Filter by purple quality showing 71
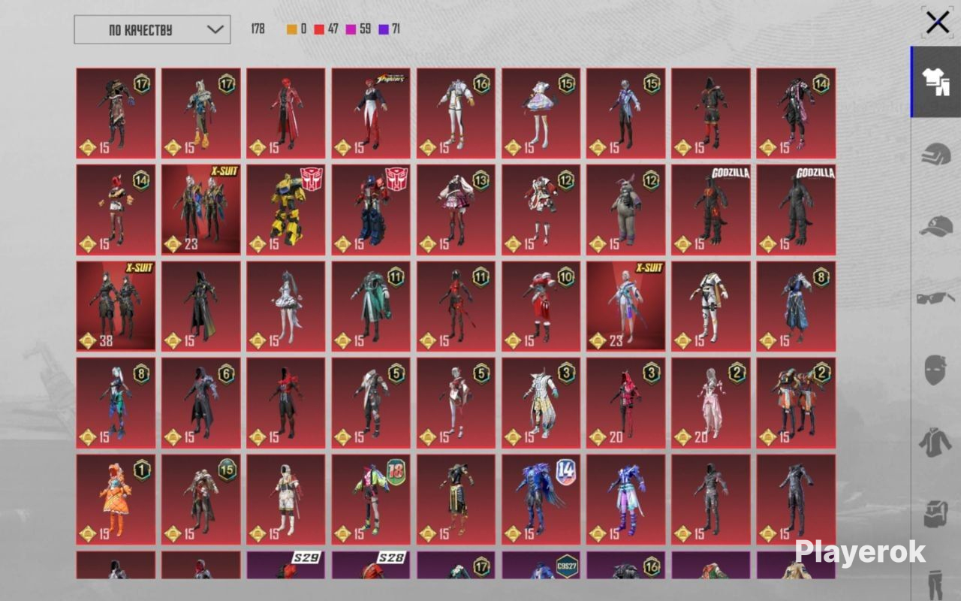961x601 pixels. (389, 29)
